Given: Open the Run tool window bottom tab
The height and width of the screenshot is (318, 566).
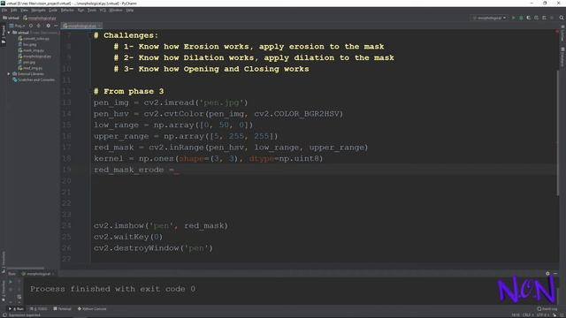Looking at the screenshot, I should [16, 308].
